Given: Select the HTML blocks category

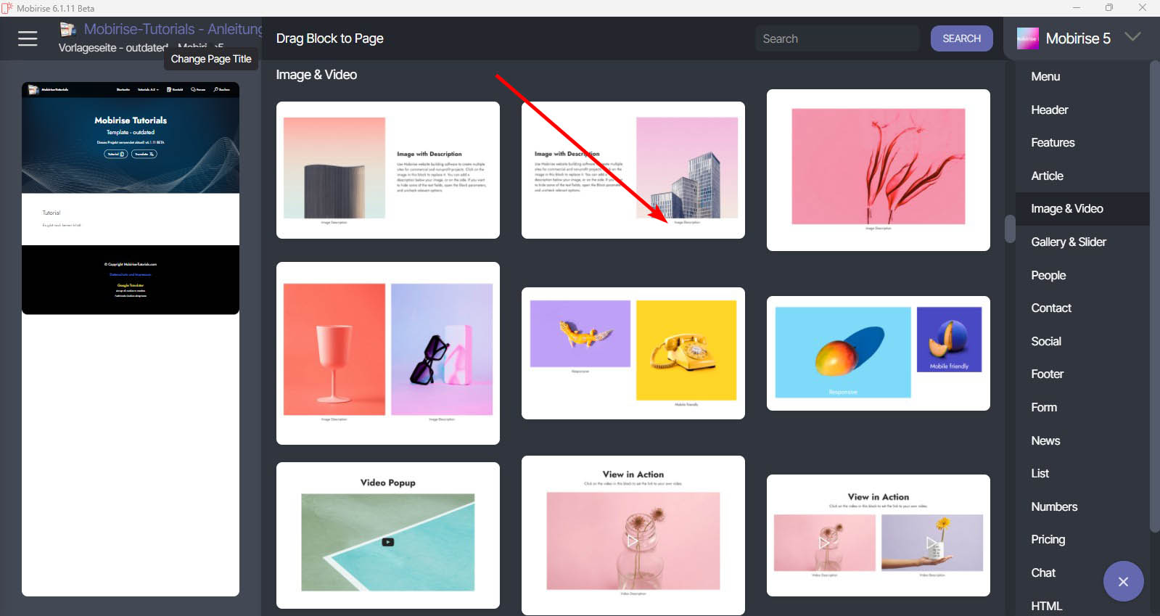Looking at the screenshot, I should point(1046,606).
